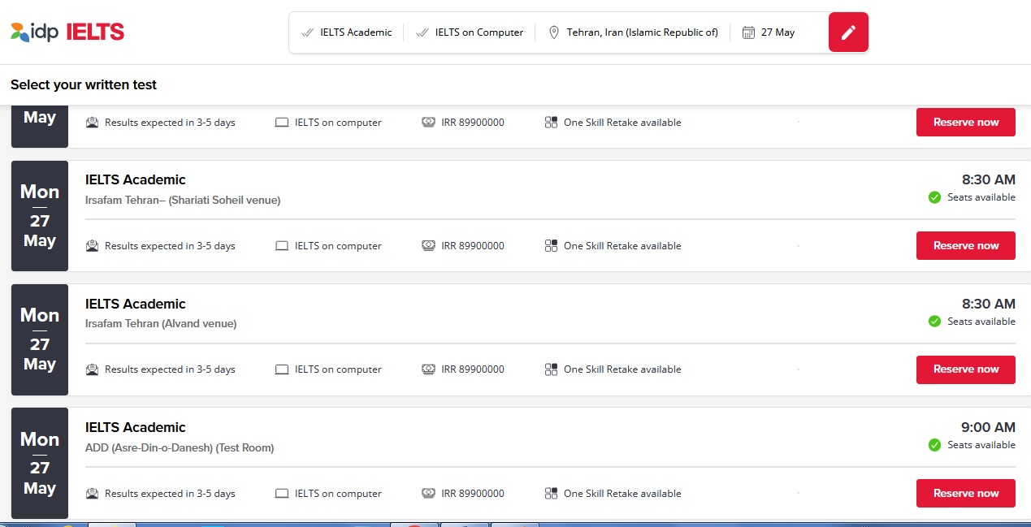Click the results icon in the cut-off top card
1031x527 pixels.
click(92, 123)
